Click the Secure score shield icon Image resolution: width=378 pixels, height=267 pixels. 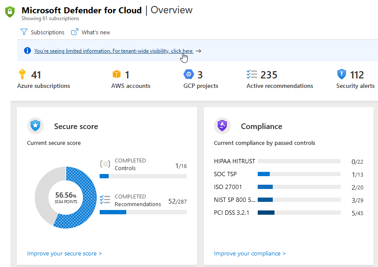35,126
